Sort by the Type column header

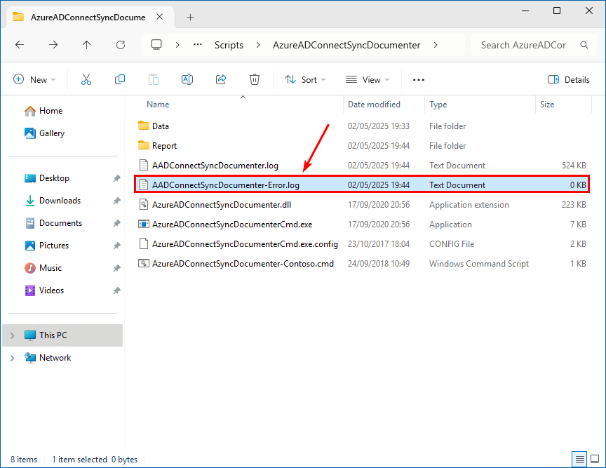point(438,105)
